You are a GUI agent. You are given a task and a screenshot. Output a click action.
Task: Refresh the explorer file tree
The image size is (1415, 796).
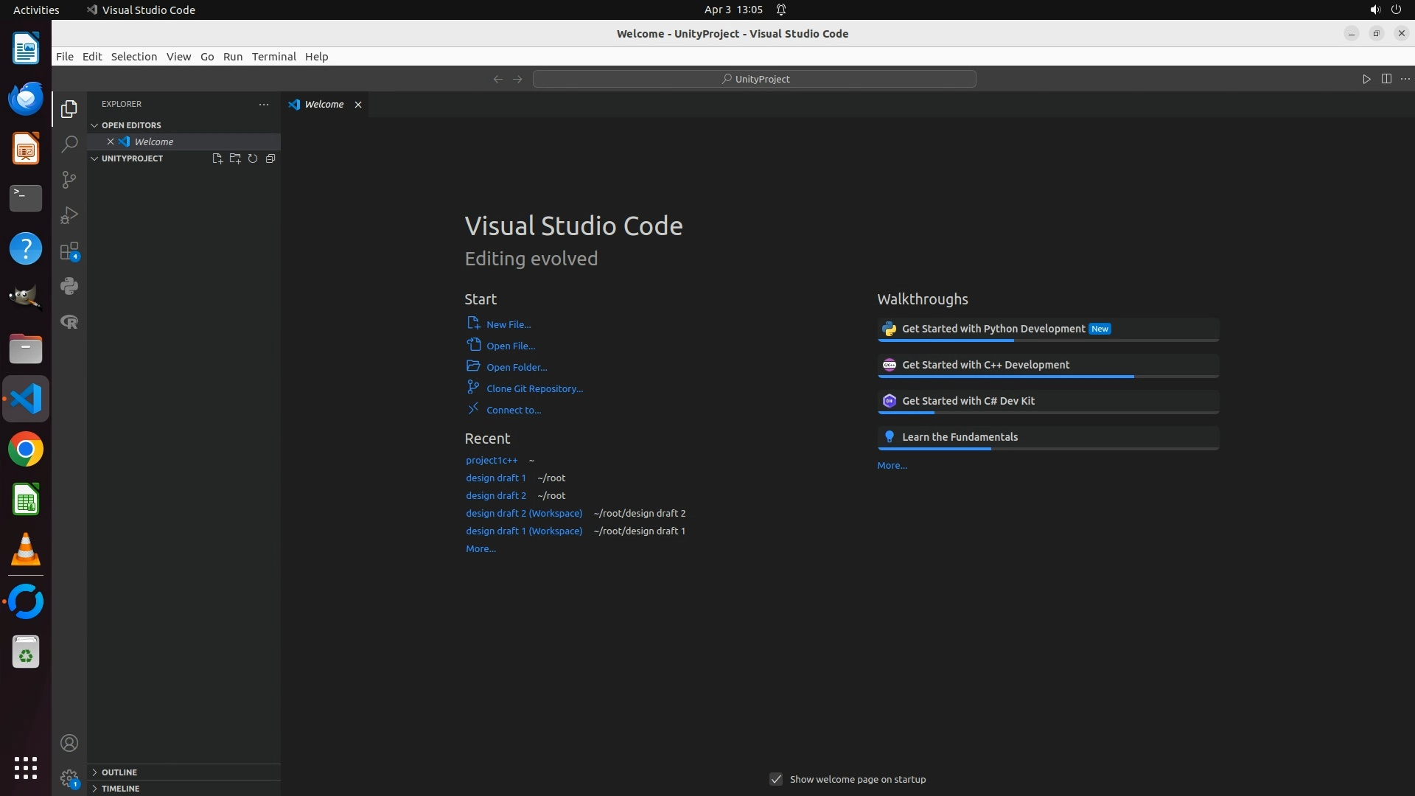coord(253,158)
